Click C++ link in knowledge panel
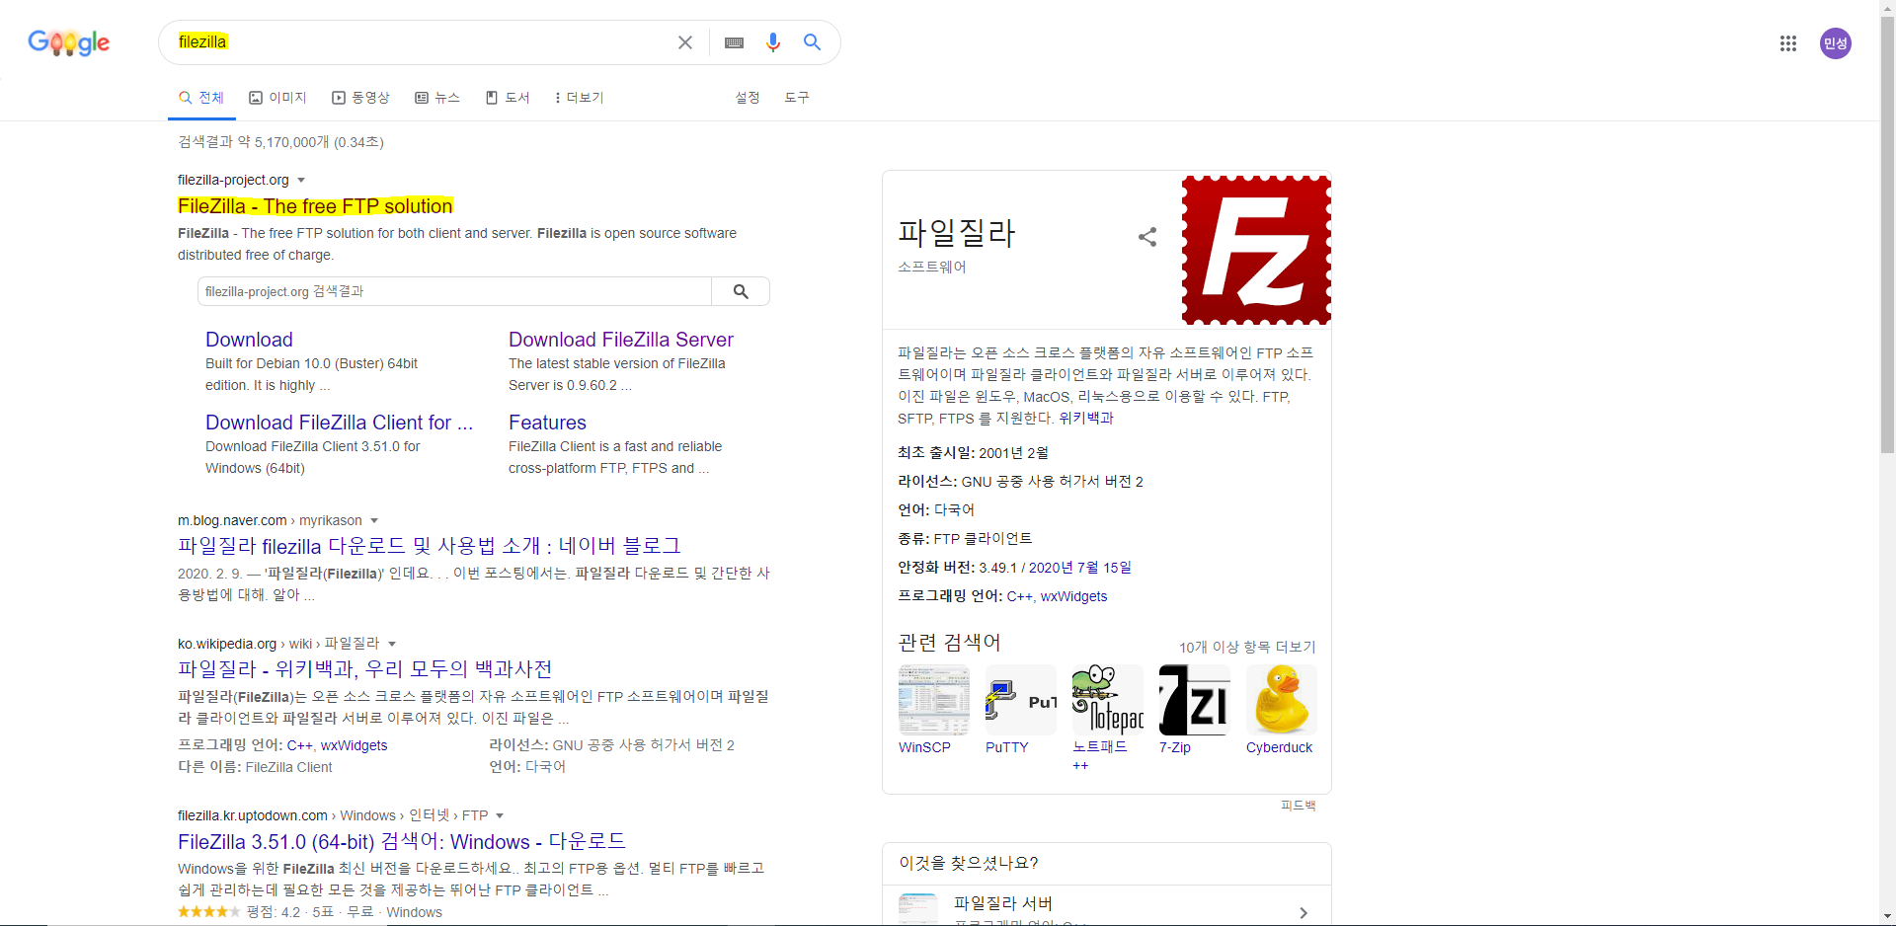The width and height of the screenshot is (1896, 926). (1019, 596)
